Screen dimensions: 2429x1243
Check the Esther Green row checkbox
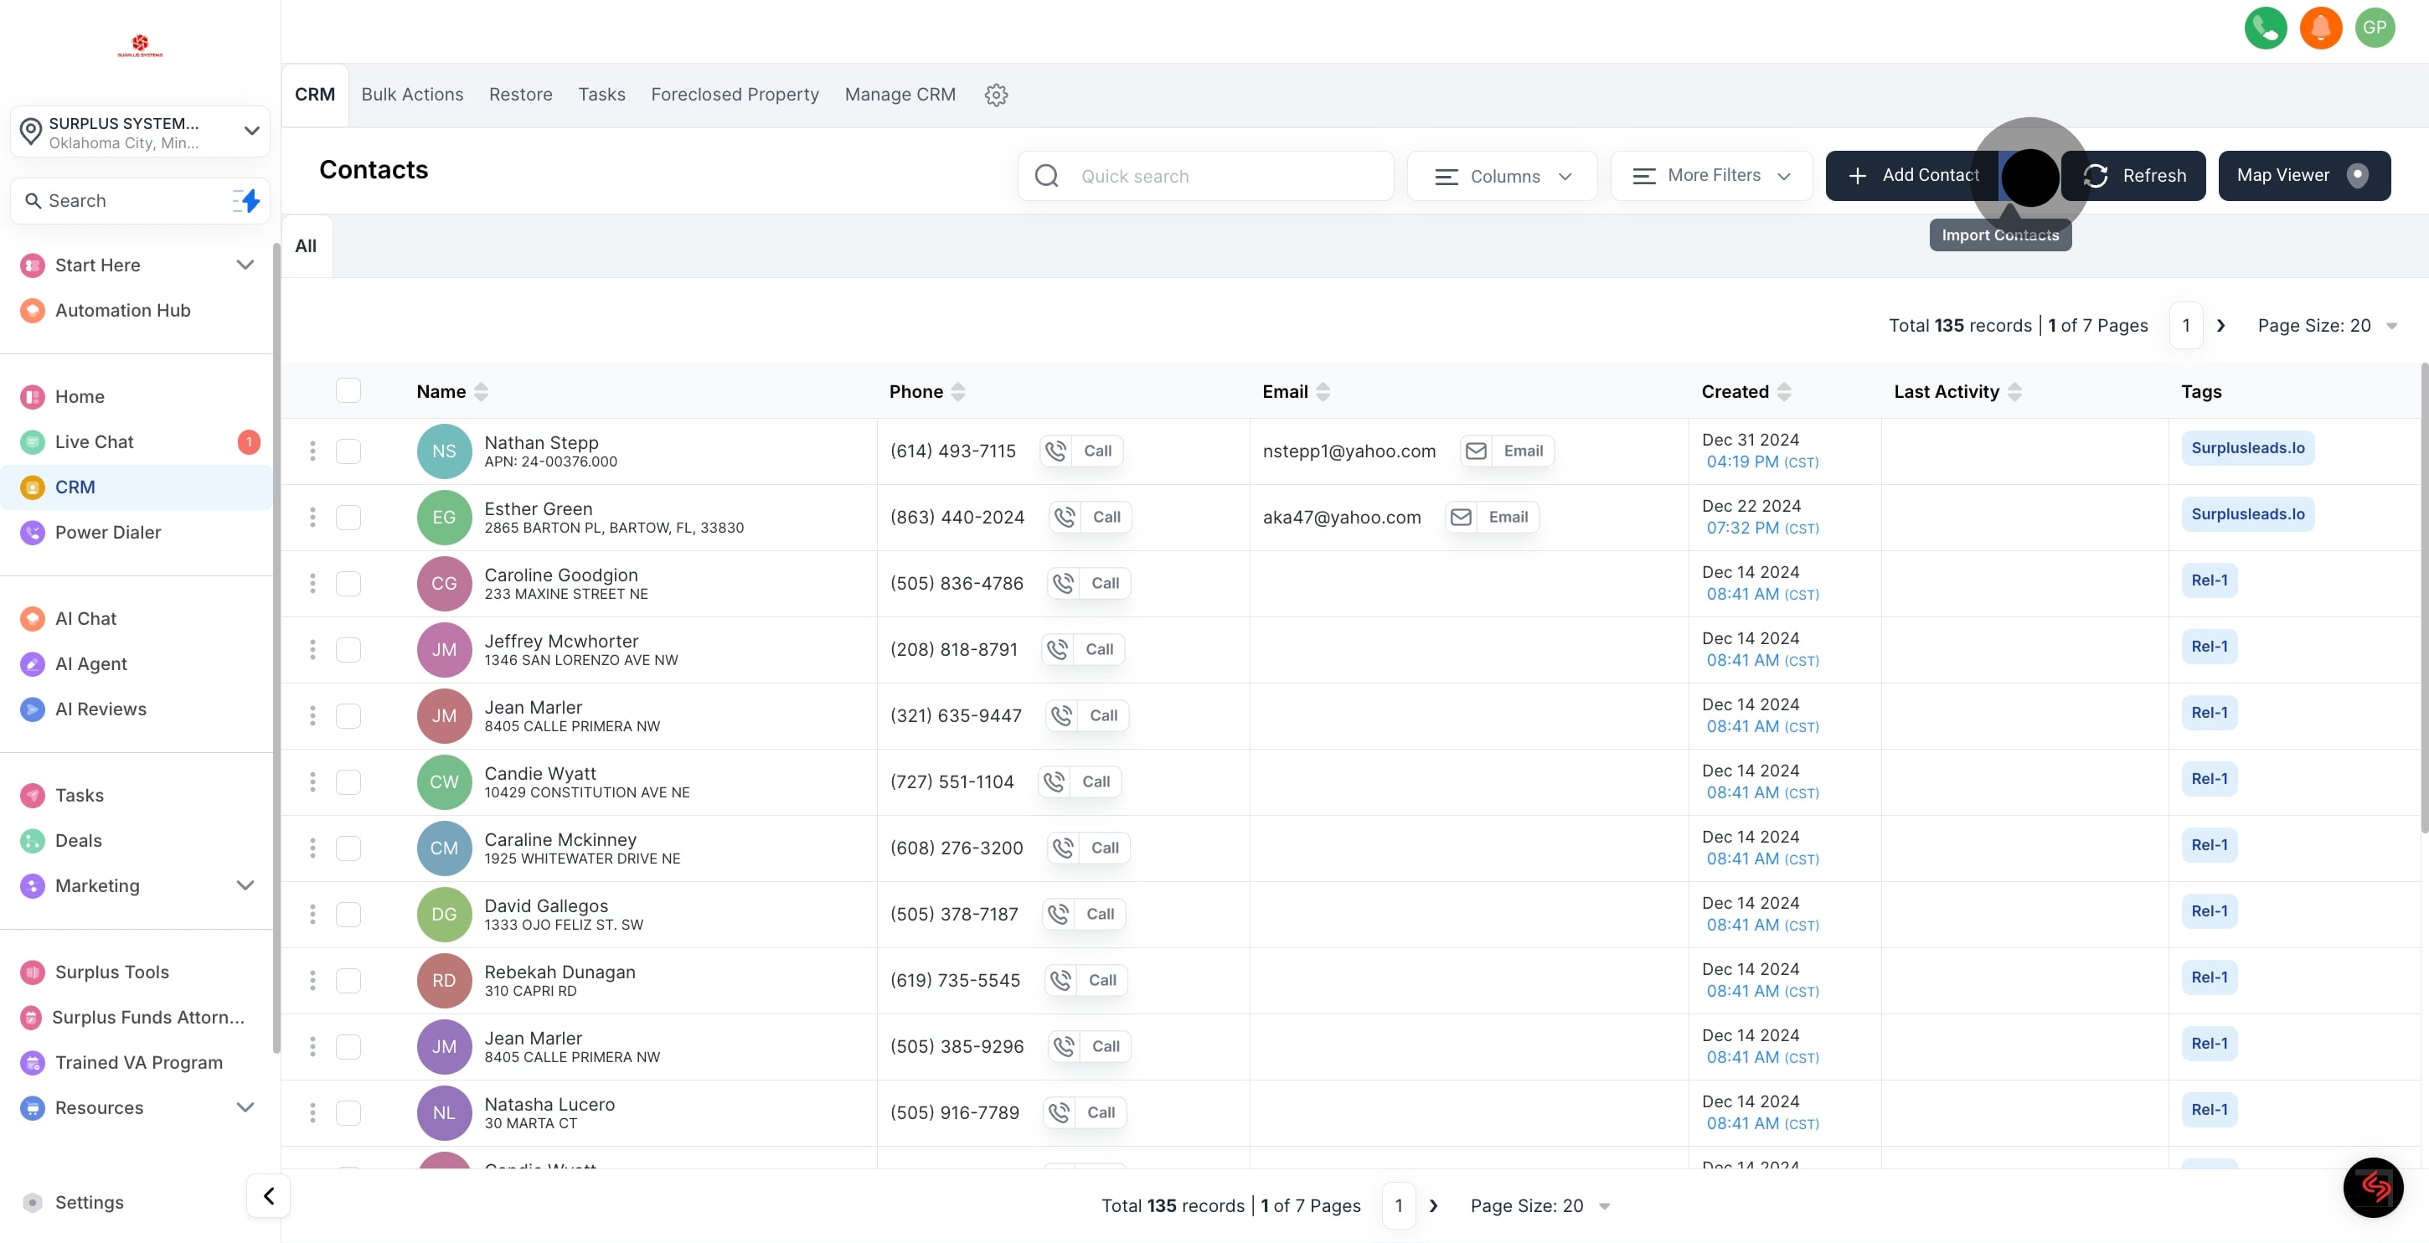tap(348, 517)
